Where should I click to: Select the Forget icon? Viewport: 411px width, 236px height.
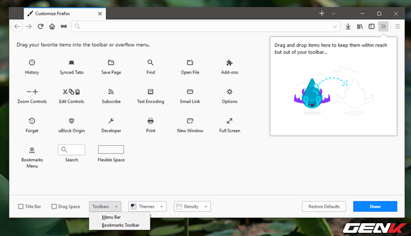point(31,121)
